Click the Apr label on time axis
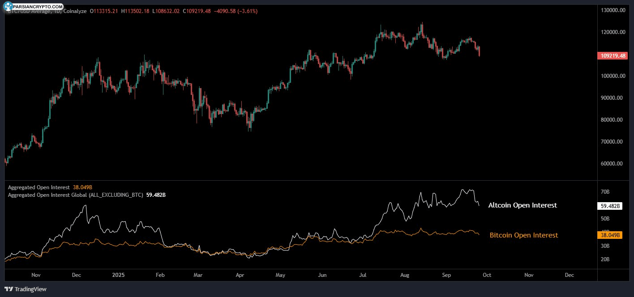 (240, 275)
